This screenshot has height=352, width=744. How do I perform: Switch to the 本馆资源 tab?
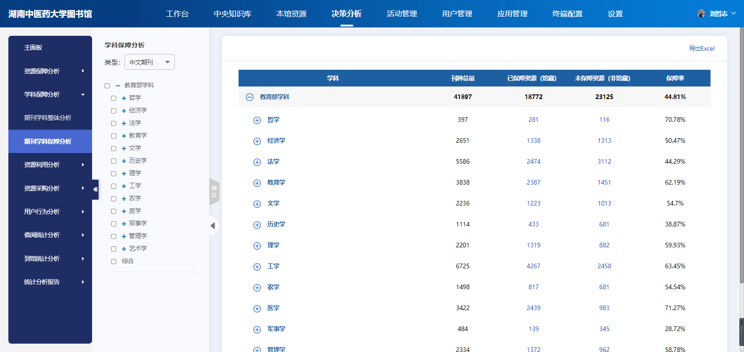click(292, 14)
